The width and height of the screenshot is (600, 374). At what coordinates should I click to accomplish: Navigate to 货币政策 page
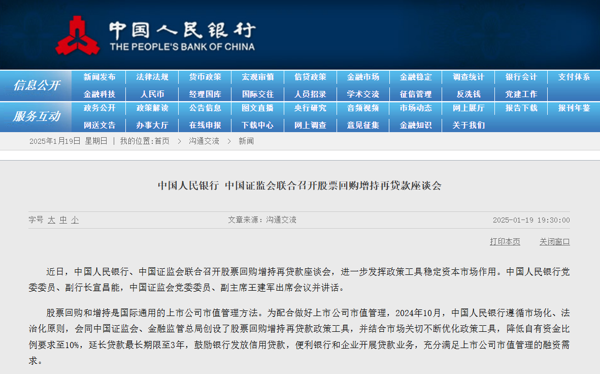click(x=205, y=76)
